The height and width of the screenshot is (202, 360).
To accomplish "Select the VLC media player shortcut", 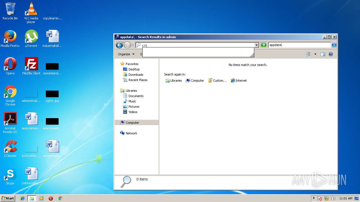I will coord(31,13).
